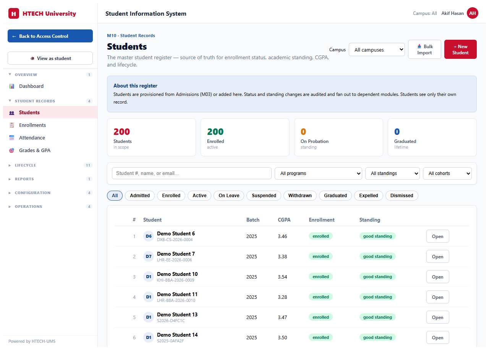Expand the Operations sidebar section
489x350 pixels.
coord(50,206)
